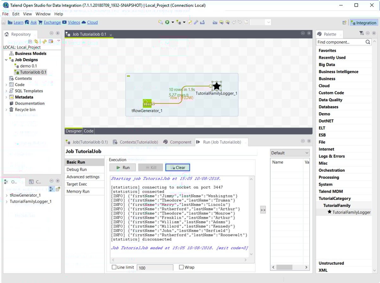
Task: Select the TutorialFamilyLogger_1 star component on canvas
Action: [216, 86]
